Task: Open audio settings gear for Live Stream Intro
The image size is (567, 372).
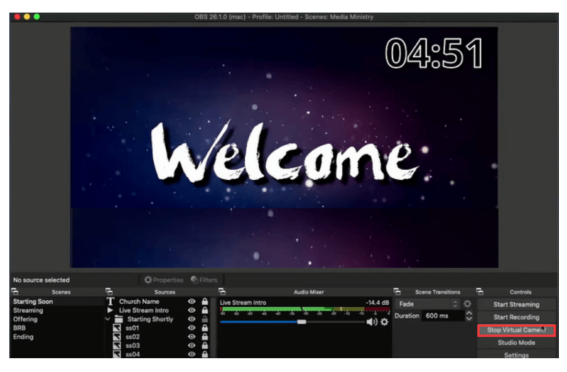Action: tap(384, 322)
